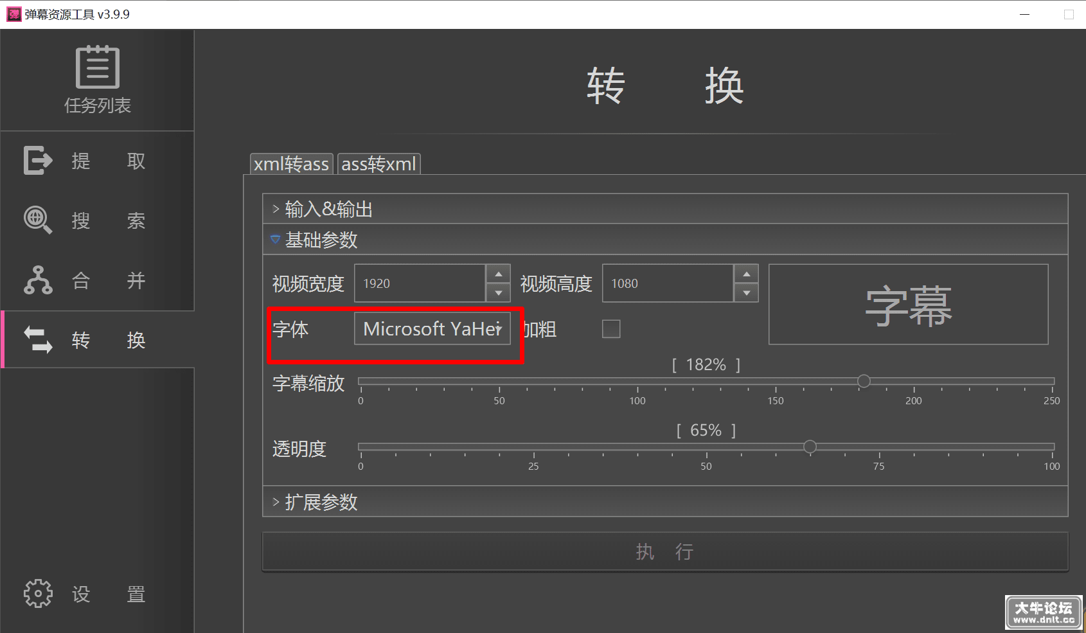1086x633 pixels.
Task: Click the video height field showing 1080
Action: pos(668,283)
